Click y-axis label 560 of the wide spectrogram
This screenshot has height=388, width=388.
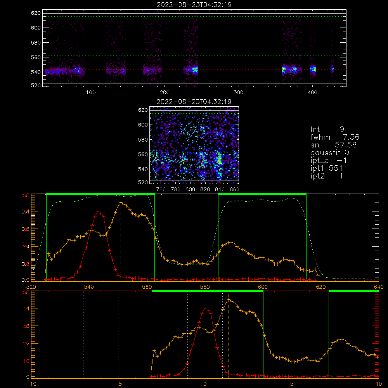pyautogui.click(x=36, y=57)
